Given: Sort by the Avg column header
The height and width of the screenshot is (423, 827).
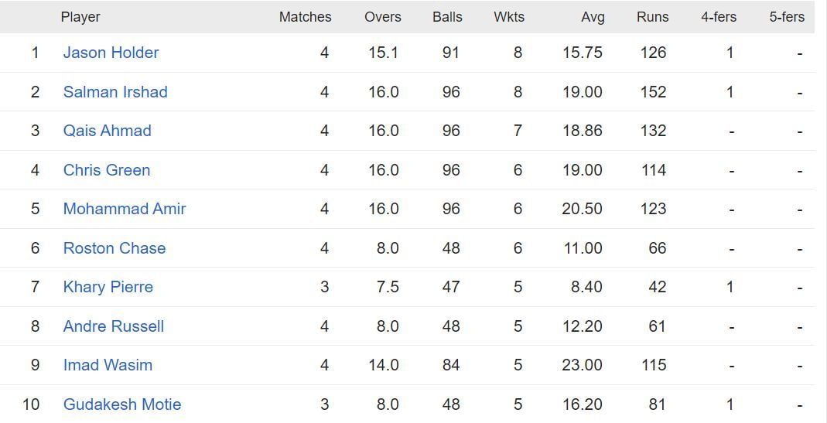Looking at the screenshot, I should [x=593, y=17].
